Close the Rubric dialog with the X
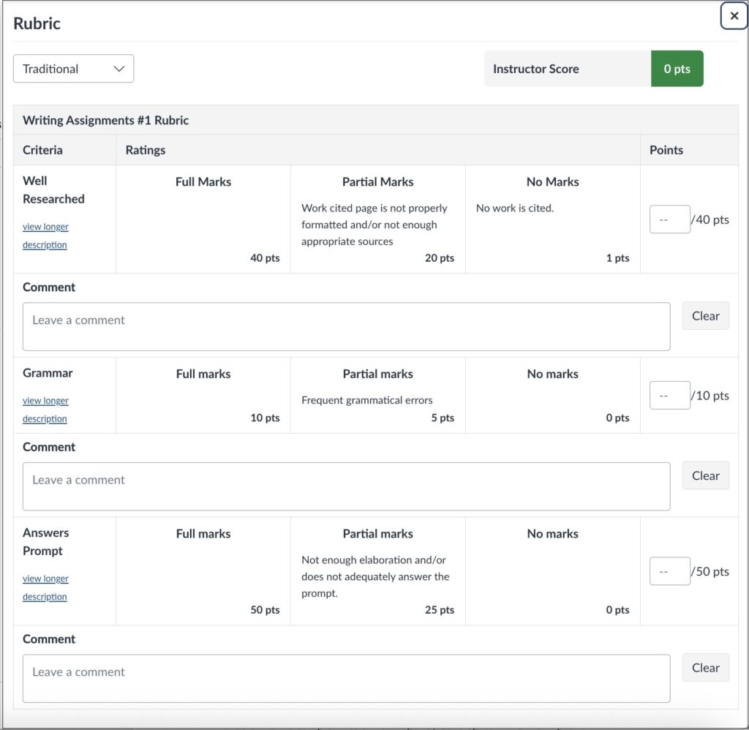Image resolution: width=749 pixels, height=730 pixels. coord(734,15)
